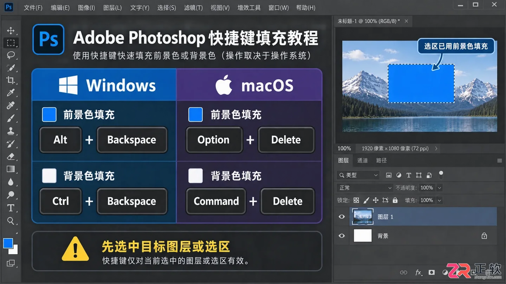
Task: Open the 视图(V) menu
Action: tap(220, 7)
